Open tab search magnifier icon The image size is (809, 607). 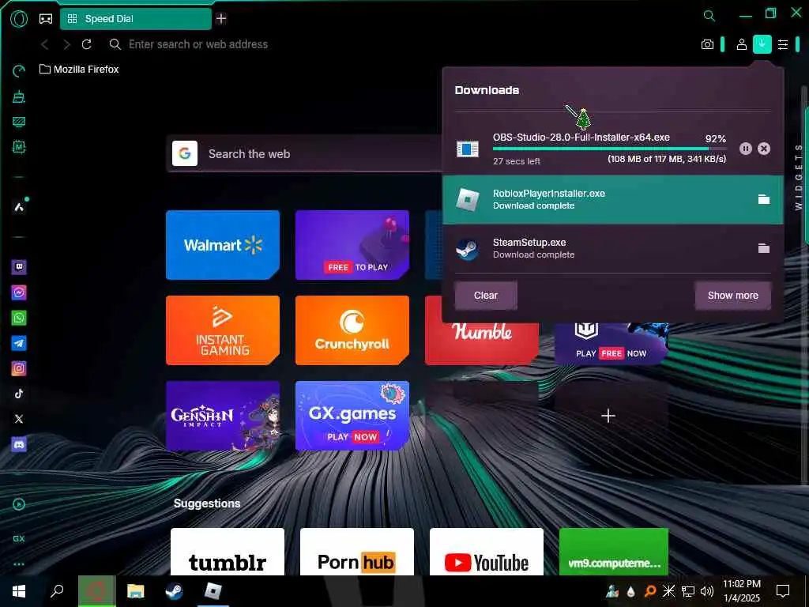click(x=709, y=16)
